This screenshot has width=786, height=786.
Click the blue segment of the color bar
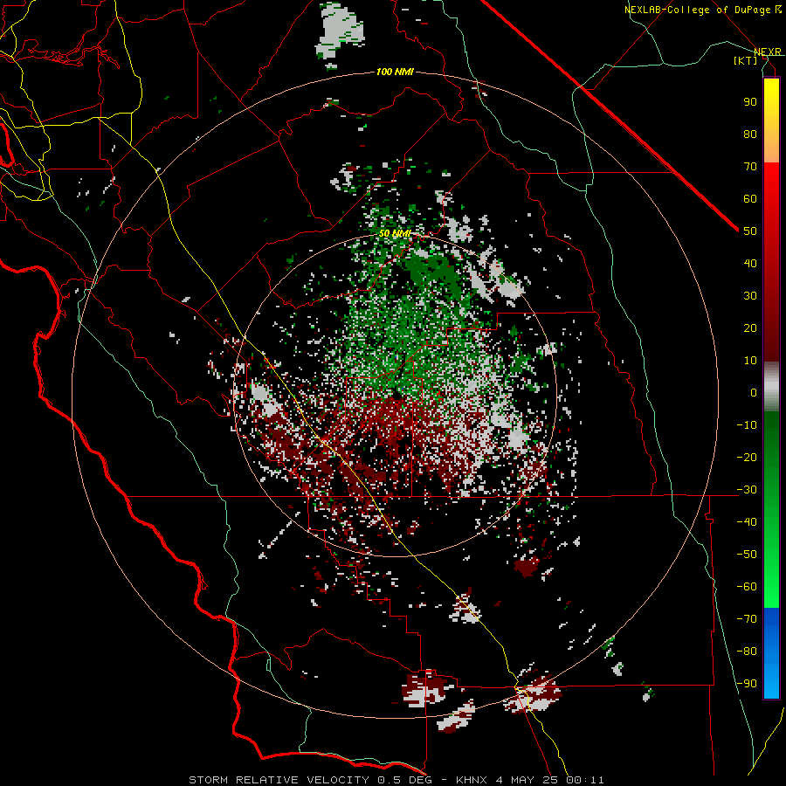pos(771,652)
